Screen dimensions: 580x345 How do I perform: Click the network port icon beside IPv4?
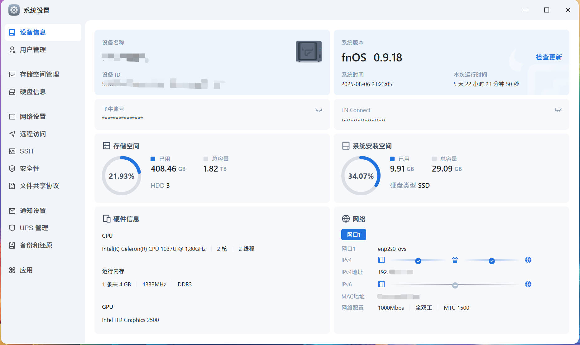(381, 260)
